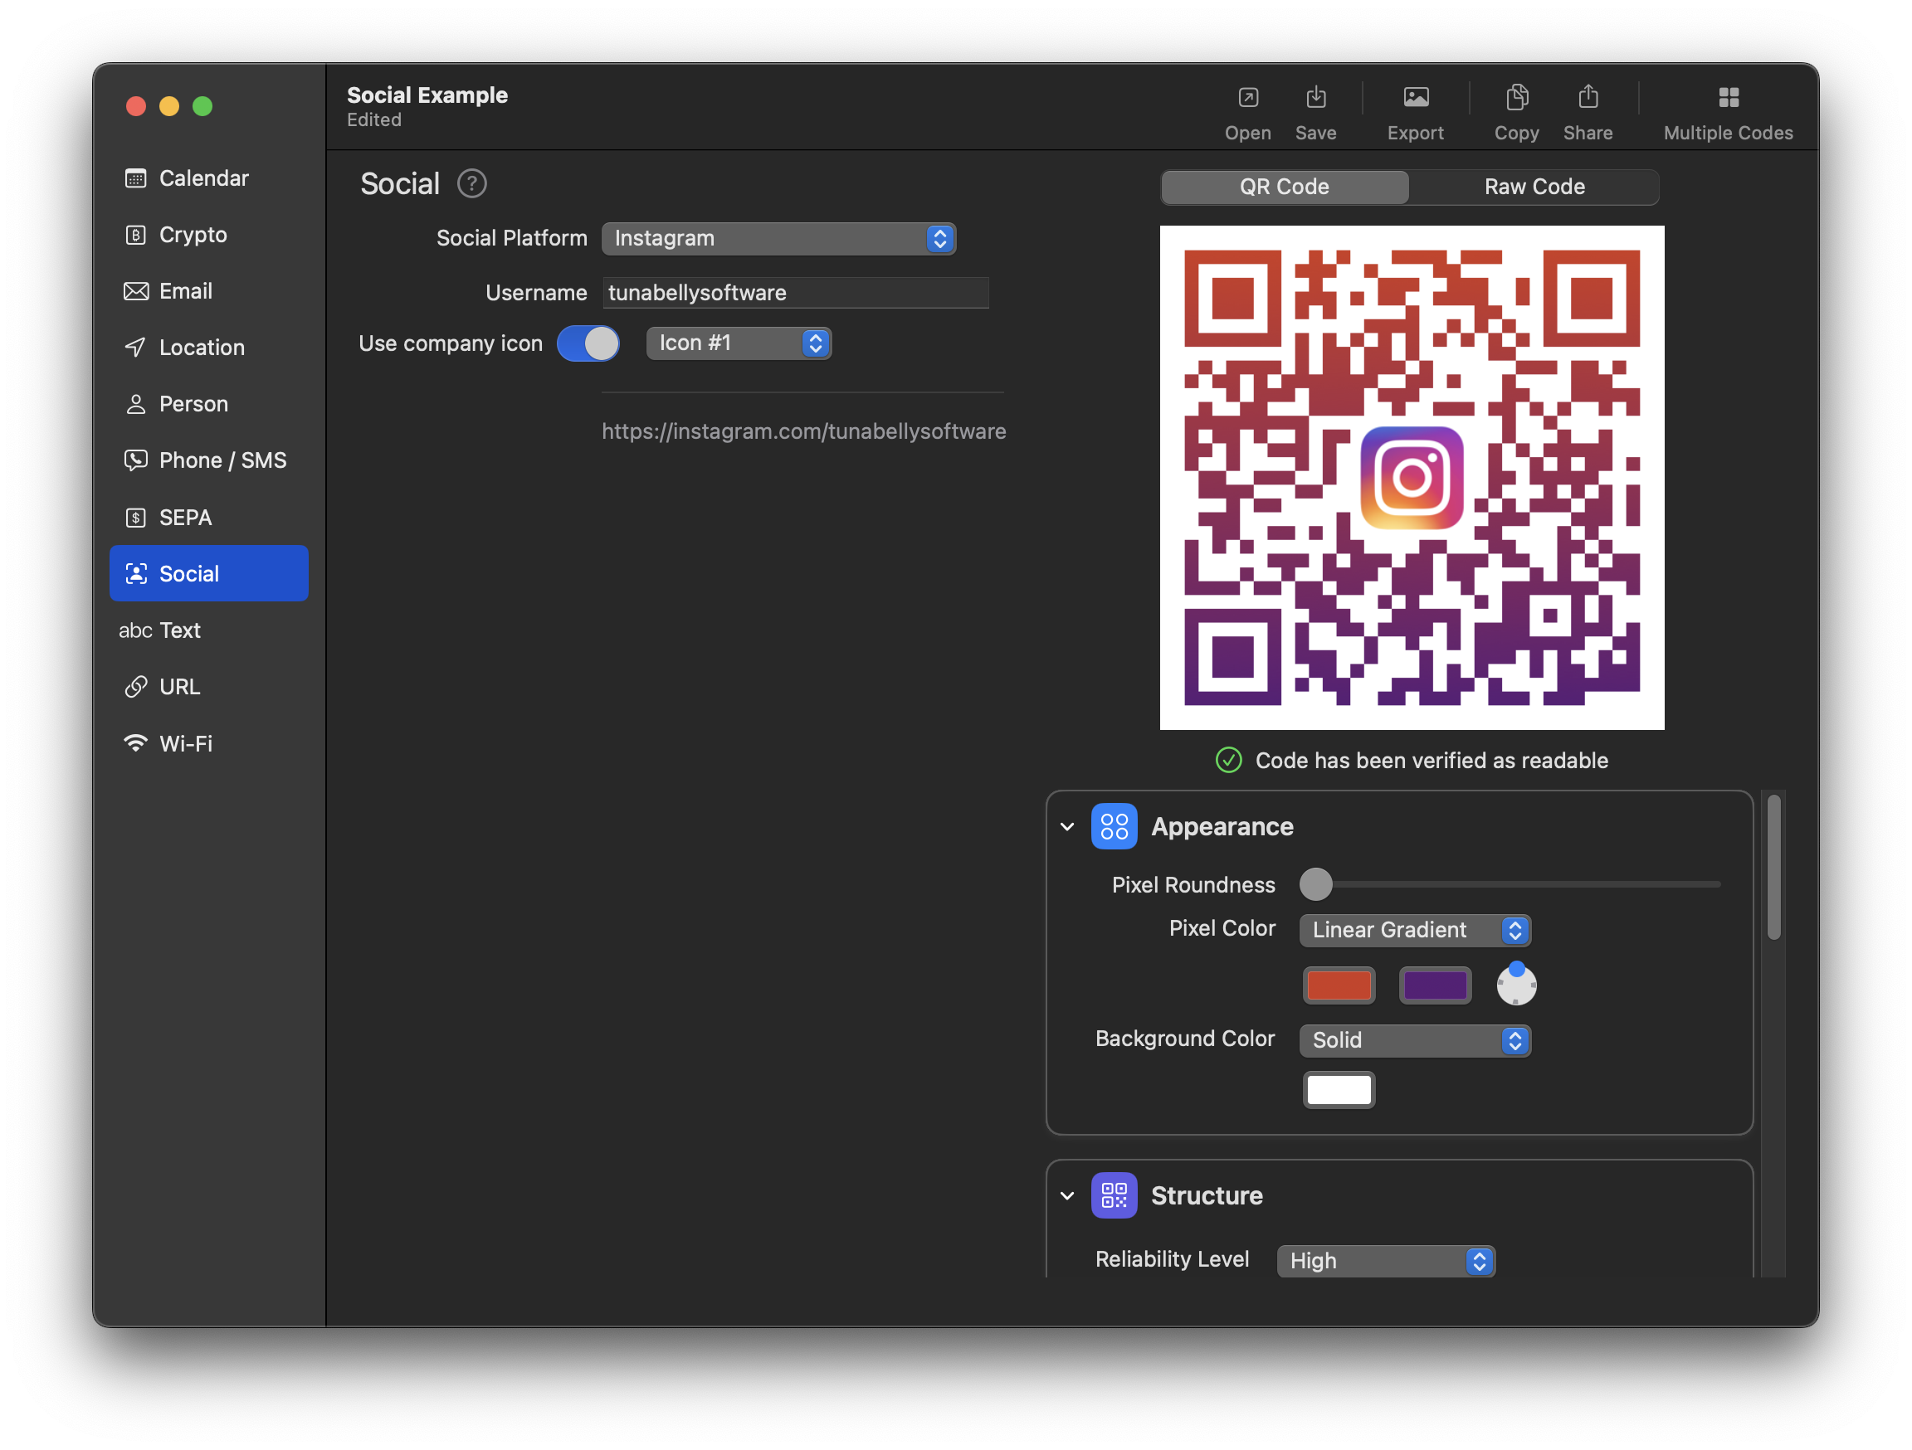
Task: Click the Username input field
Action: [x=797, y=293]
